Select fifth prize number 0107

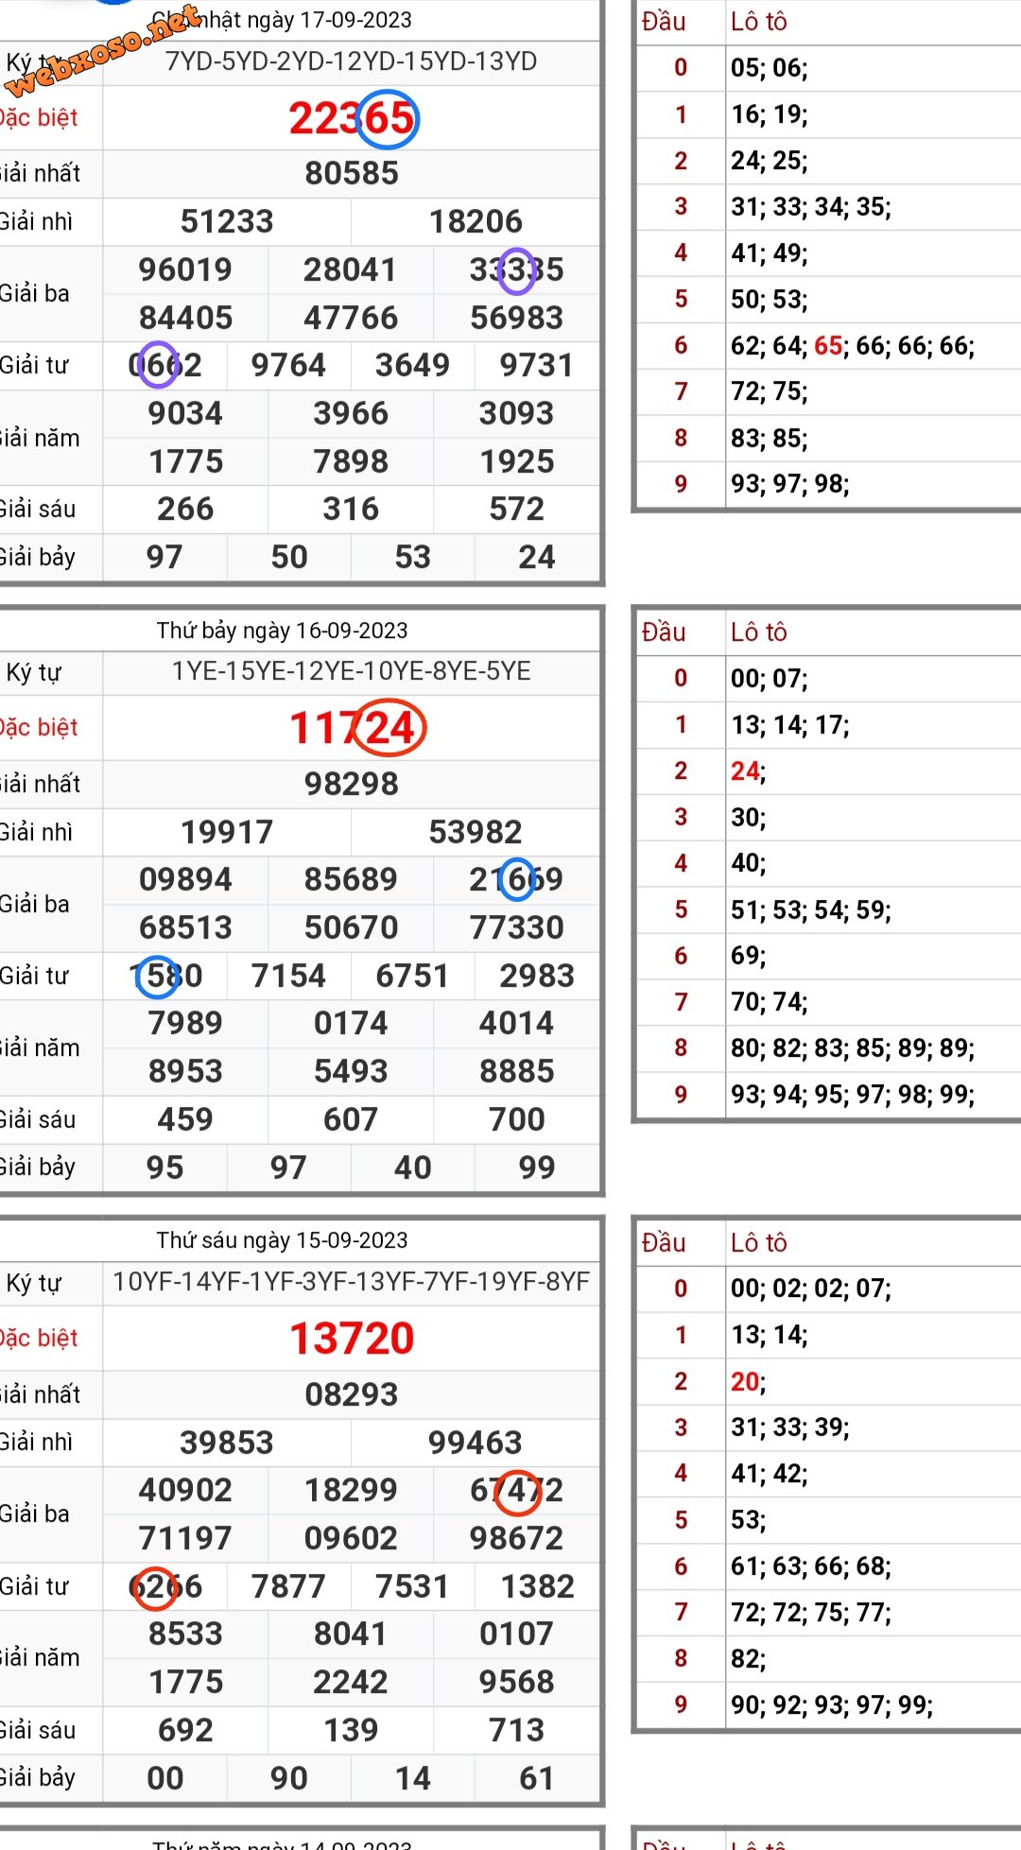point(517,1634)
